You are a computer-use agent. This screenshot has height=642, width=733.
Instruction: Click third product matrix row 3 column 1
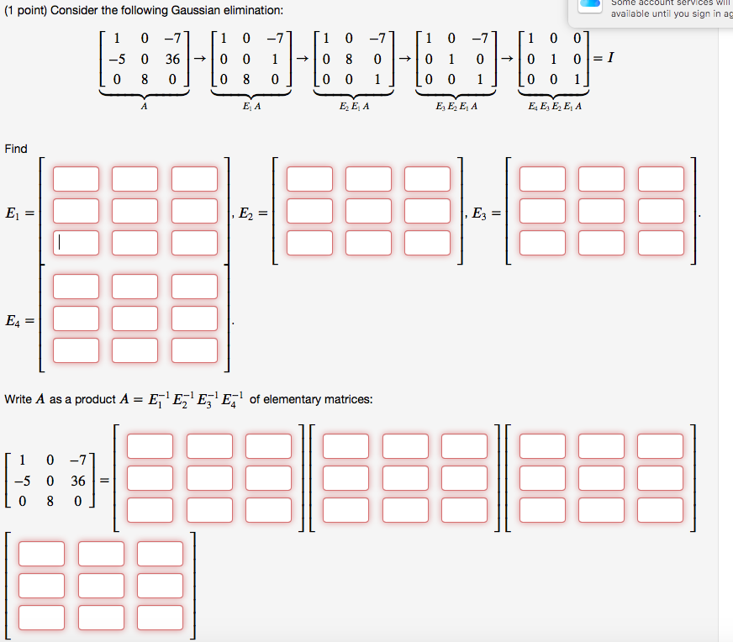(x=542, y=510)
